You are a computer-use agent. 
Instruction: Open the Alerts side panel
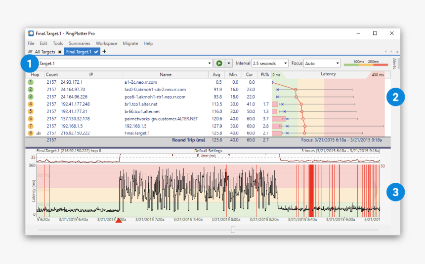click(x=394, y=64)
